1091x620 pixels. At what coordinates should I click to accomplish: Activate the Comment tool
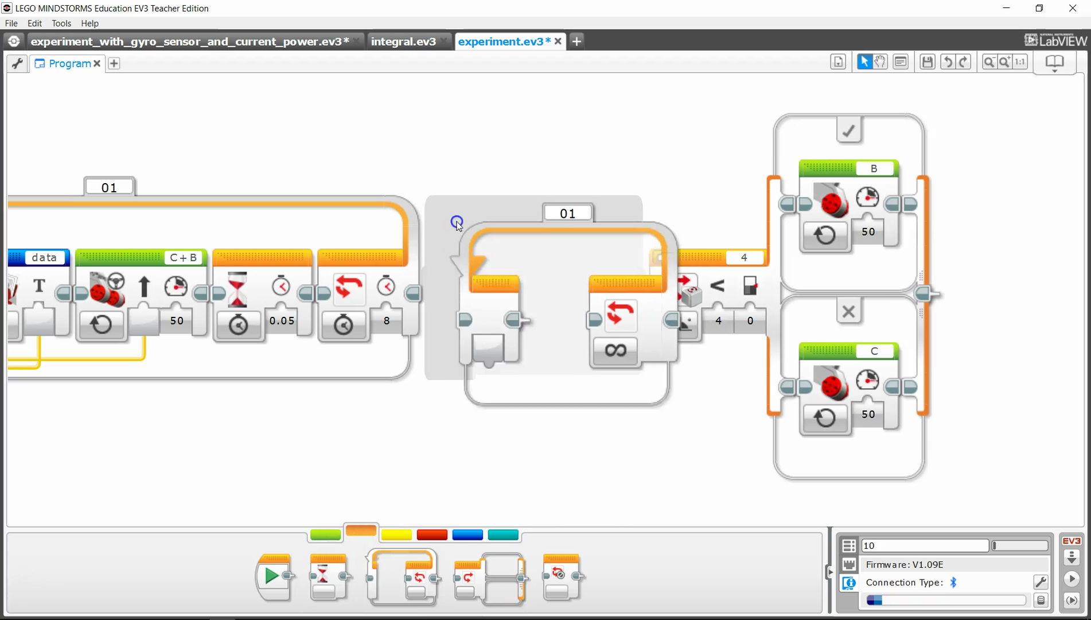tap(901, 61)
